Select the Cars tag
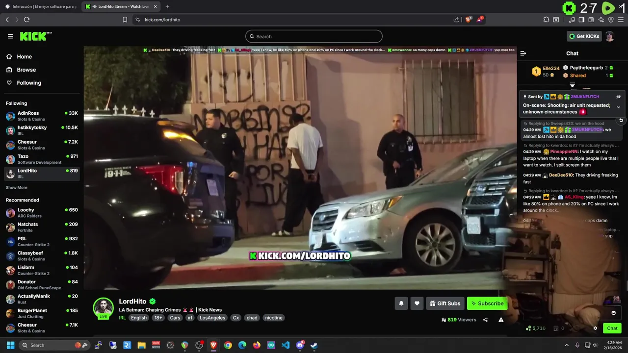This screenshot has width=628, height=353. 175,318
